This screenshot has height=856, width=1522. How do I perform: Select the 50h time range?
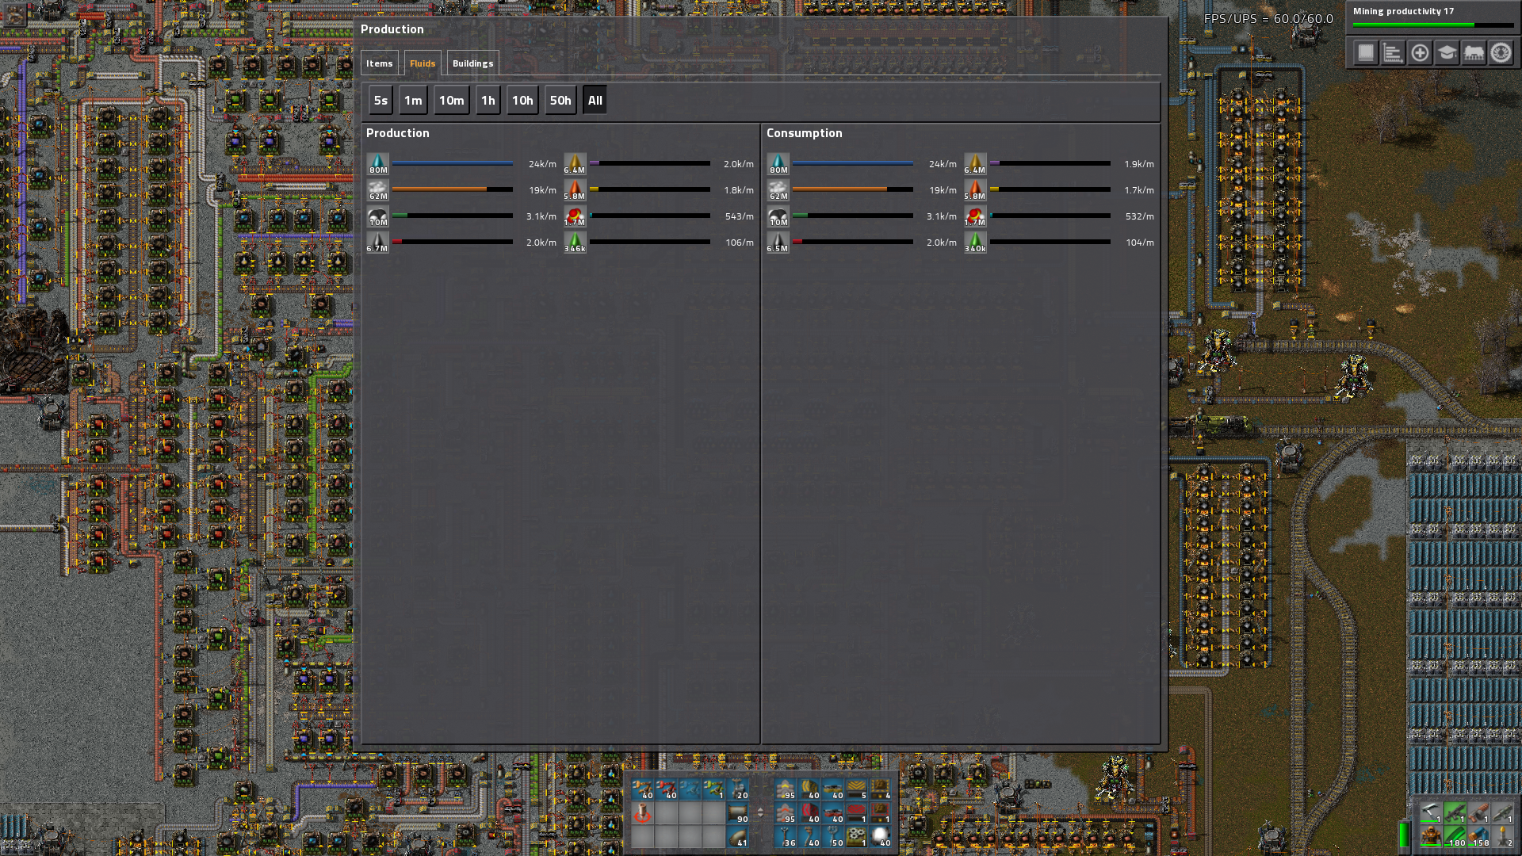pyautogui.click(x=560, y=101)
